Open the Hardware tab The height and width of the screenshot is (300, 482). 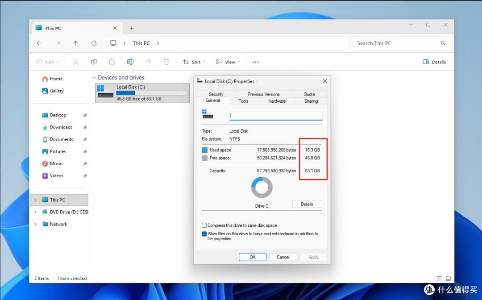click(277, 101)
